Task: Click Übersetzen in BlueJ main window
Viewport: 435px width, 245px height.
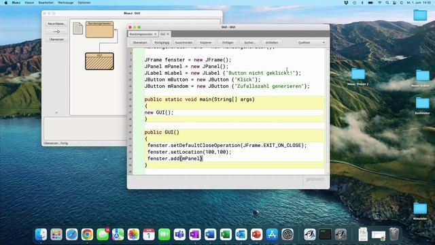Action: [x=56, y=39]
